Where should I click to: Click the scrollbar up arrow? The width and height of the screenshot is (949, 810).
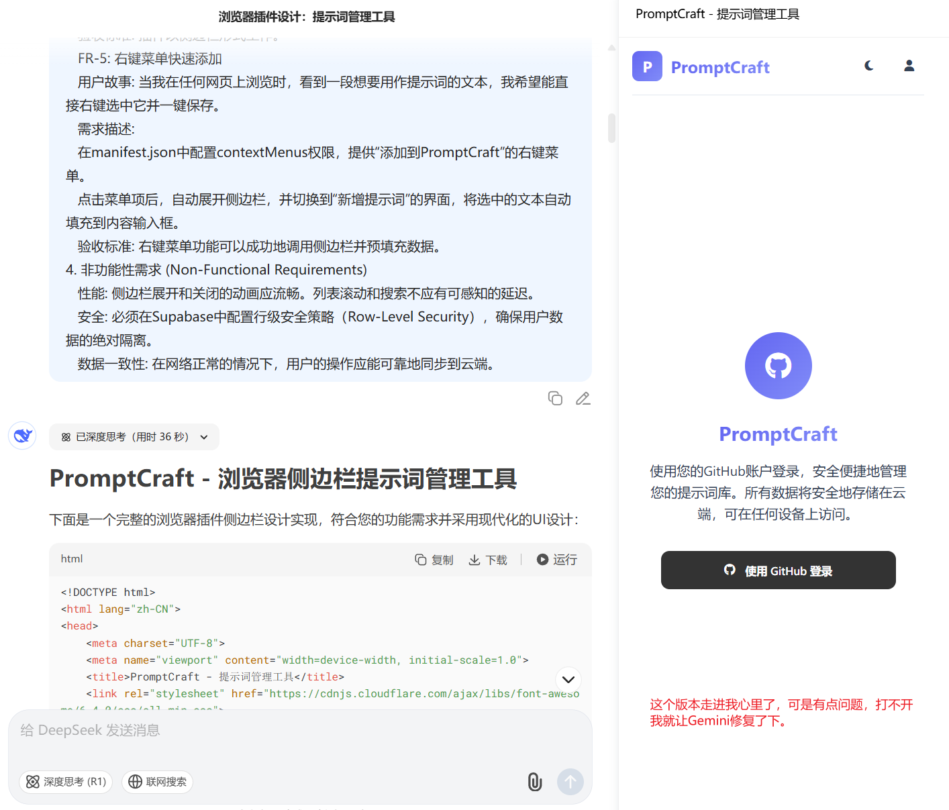[611, 48]
